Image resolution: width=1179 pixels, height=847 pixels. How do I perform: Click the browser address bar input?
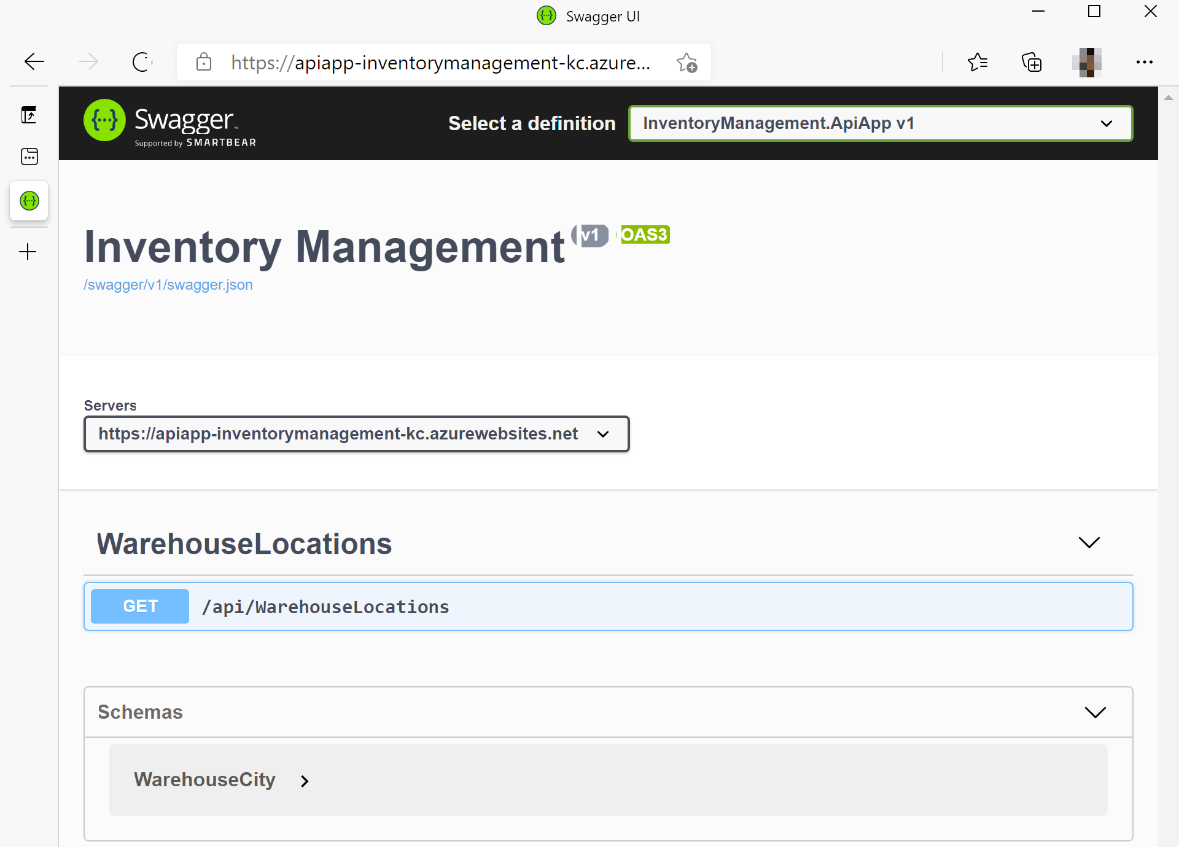438,62
